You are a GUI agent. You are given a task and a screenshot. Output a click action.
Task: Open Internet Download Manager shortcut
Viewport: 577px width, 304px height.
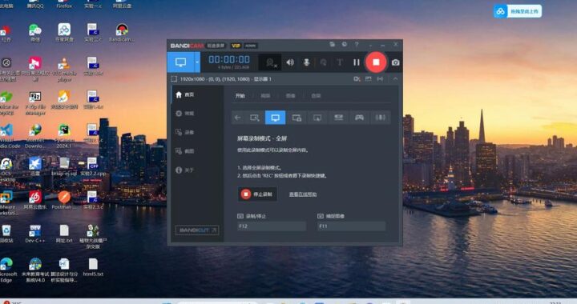point(35,136)
